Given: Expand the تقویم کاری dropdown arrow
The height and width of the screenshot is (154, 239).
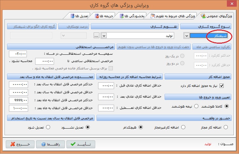Looking at the screenshot, I should pos(104,35).
